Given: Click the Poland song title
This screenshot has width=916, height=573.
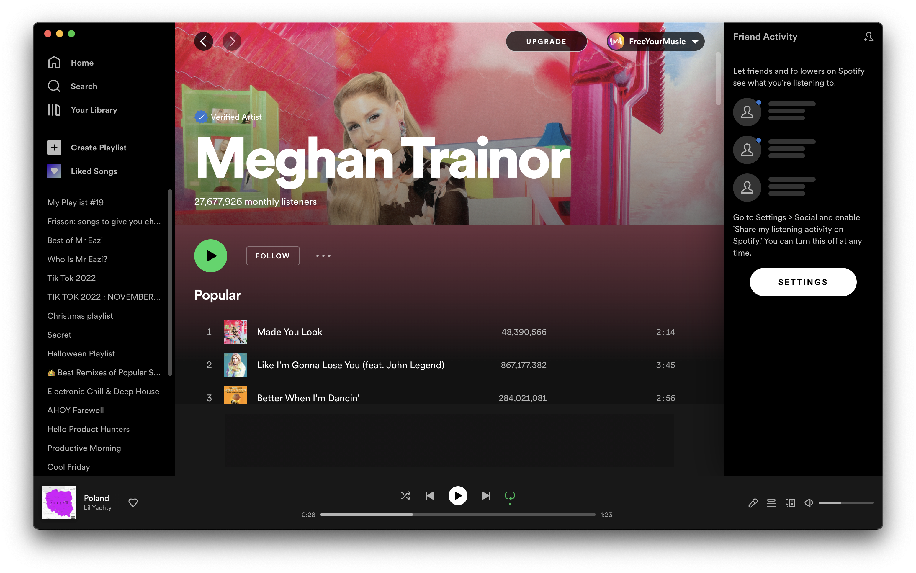Looking at the screenshot, I should [x=96, y=498].
